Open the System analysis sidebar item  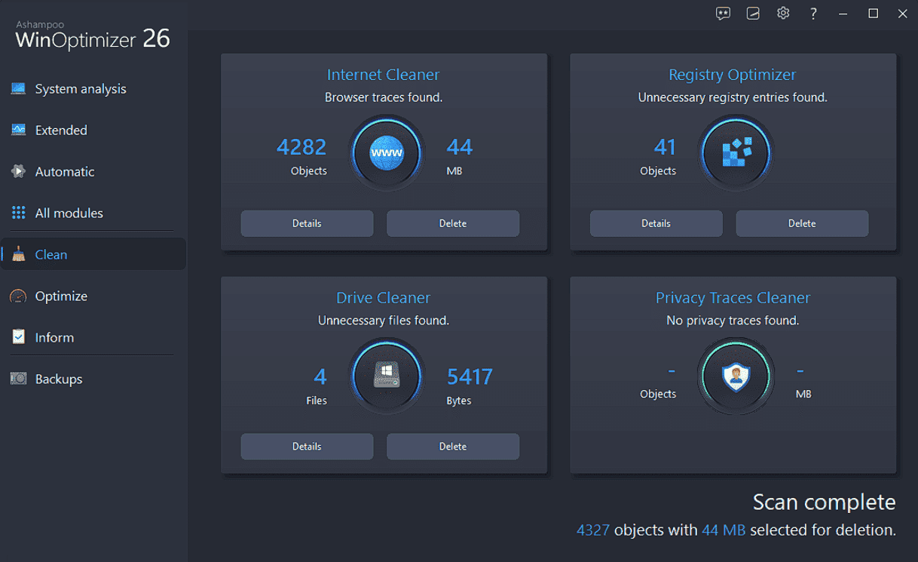93,89
